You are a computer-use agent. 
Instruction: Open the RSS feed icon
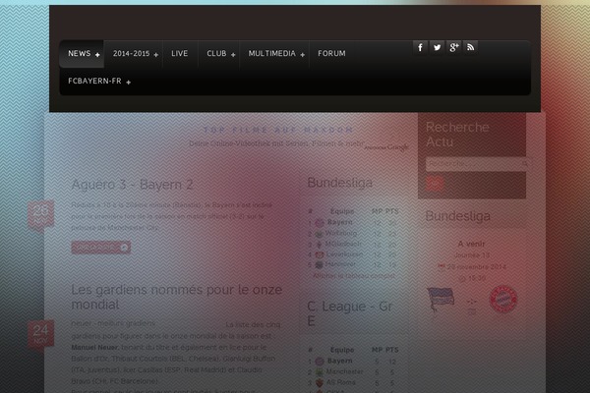470,47
